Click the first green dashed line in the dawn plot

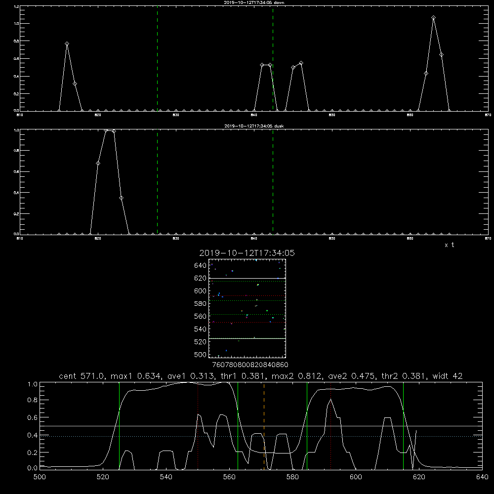tap(157, 58)
